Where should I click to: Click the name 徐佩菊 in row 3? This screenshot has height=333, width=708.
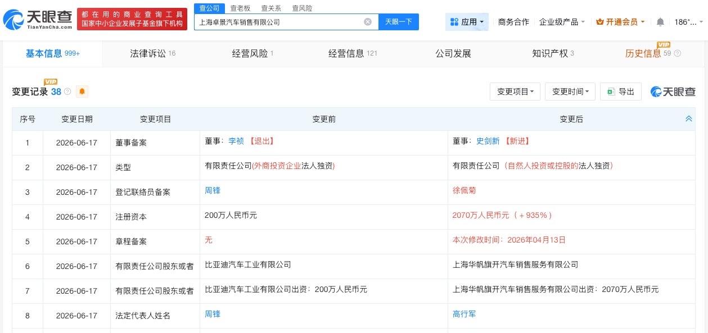[x=465, y=190]
